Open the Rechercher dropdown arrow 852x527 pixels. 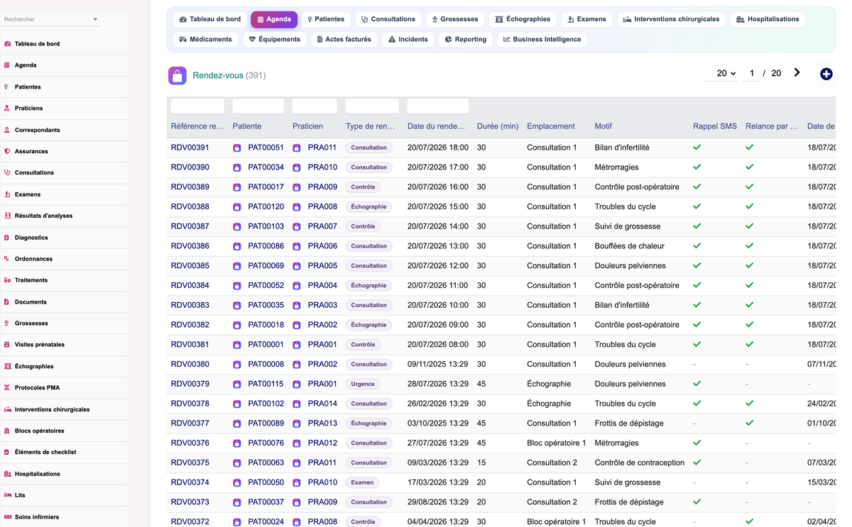(x=95, y=20)
